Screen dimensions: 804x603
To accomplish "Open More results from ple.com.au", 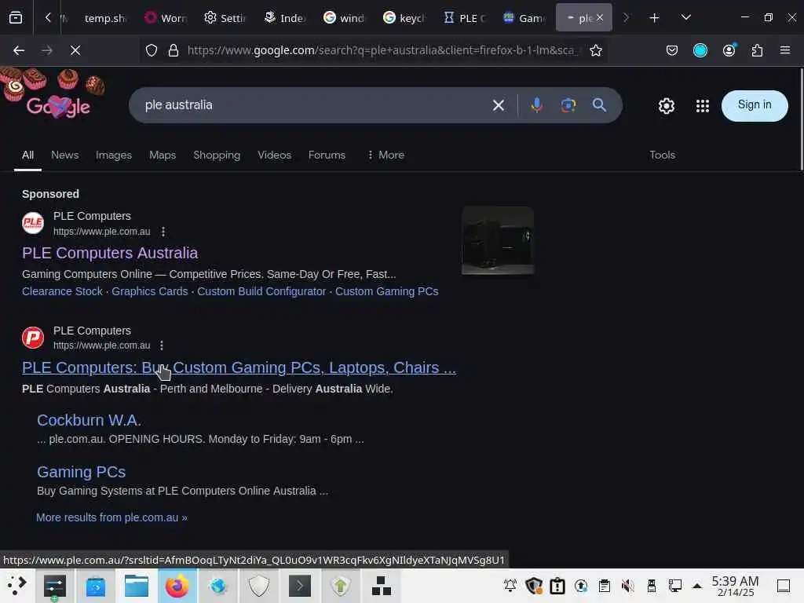I will tap(111, 517).
